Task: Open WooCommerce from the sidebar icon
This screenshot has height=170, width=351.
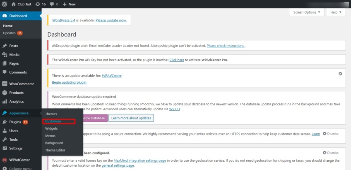Action: (x=5, y=84)
